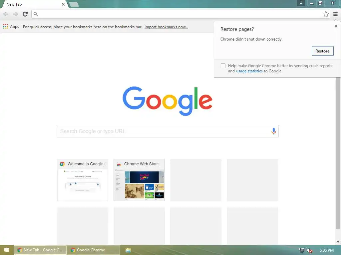Start voice search with the microphone icon
This screenshot has width=341, height=255.
pyautogui.click(x=274, y=131)
